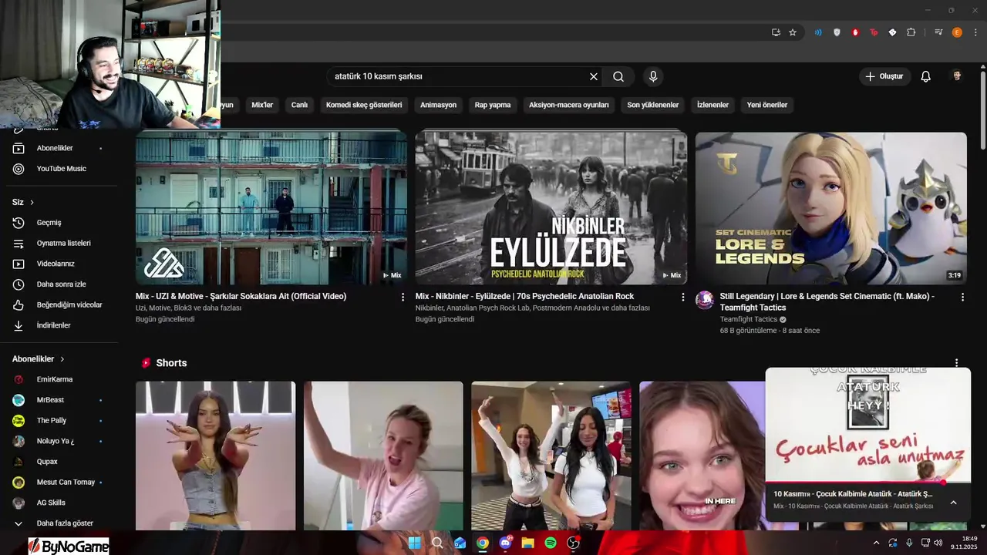Click the blue sound-wave extension icon
Image resolution: width=987 pixels, height=555 pixels.
coord(818,32)
